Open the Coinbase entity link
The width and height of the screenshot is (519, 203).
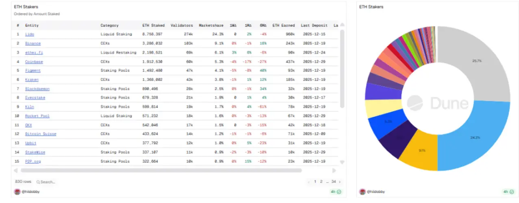pos(34,62)
